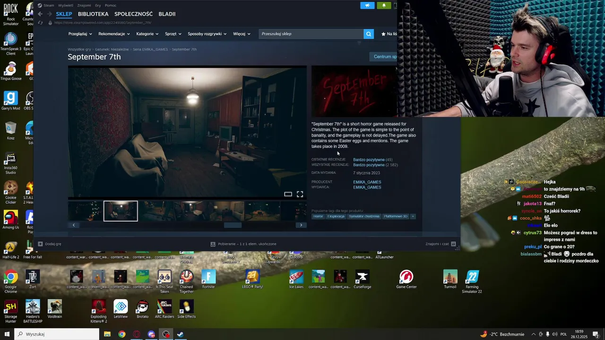Select the Turmoil desktop shortcut
The width and height of the screenshot is (605, 340).
click(450, 279)
